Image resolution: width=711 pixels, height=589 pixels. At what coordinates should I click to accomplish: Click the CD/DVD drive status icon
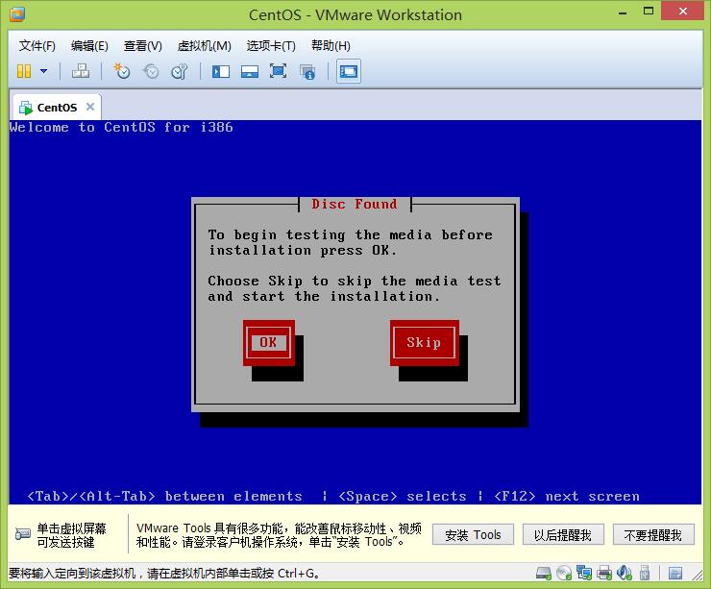pyautogui.click(x=566, y=574)
